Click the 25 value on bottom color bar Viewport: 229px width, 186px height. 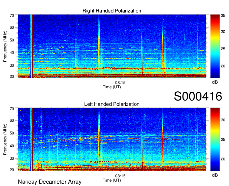223,139
